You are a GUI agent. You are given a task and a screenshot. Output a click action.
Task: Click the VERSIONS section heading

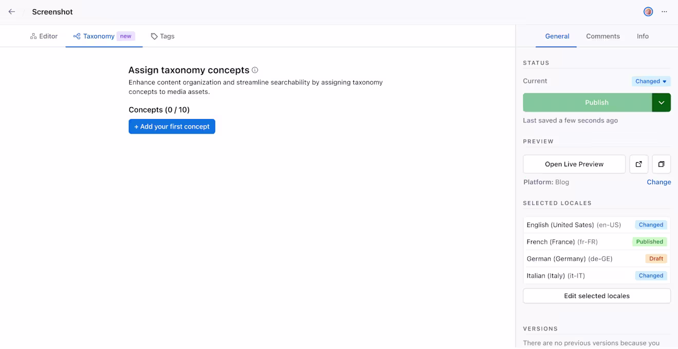coord(540,328)
